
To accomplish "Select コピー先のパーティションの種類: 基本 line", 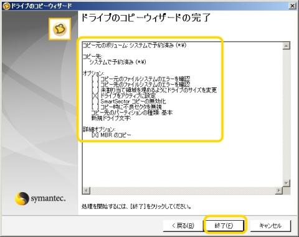I will point(132,112).
